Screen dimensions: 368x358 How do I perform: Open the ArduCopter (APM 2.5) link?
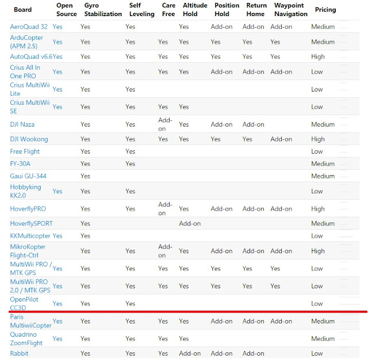pos(26,42)
